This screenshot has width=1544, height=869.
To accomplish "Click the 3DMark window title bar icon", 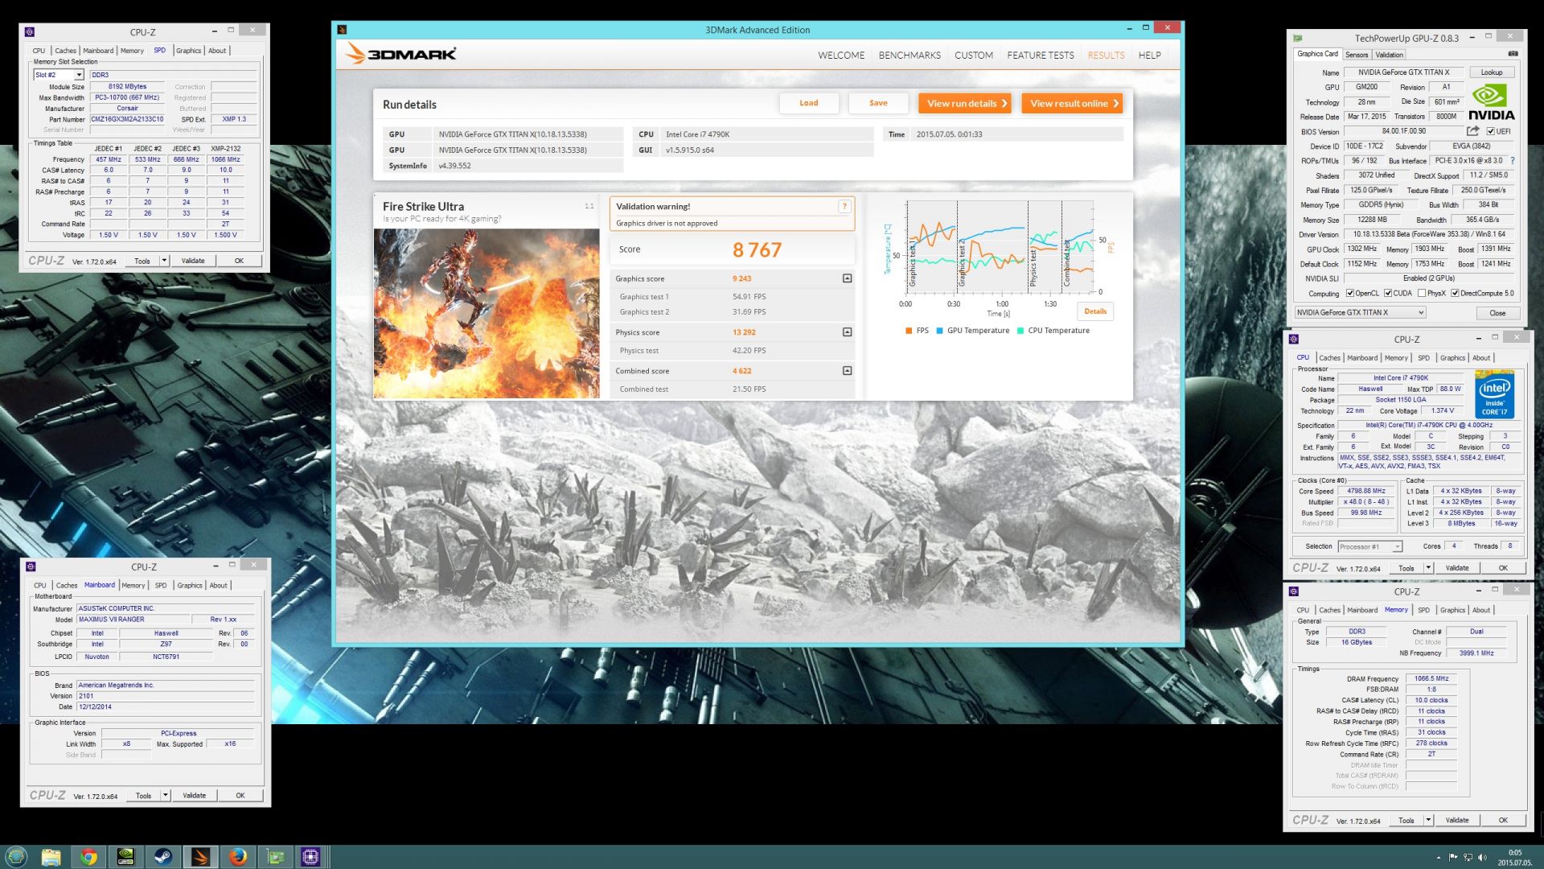I will coord(342,30).
